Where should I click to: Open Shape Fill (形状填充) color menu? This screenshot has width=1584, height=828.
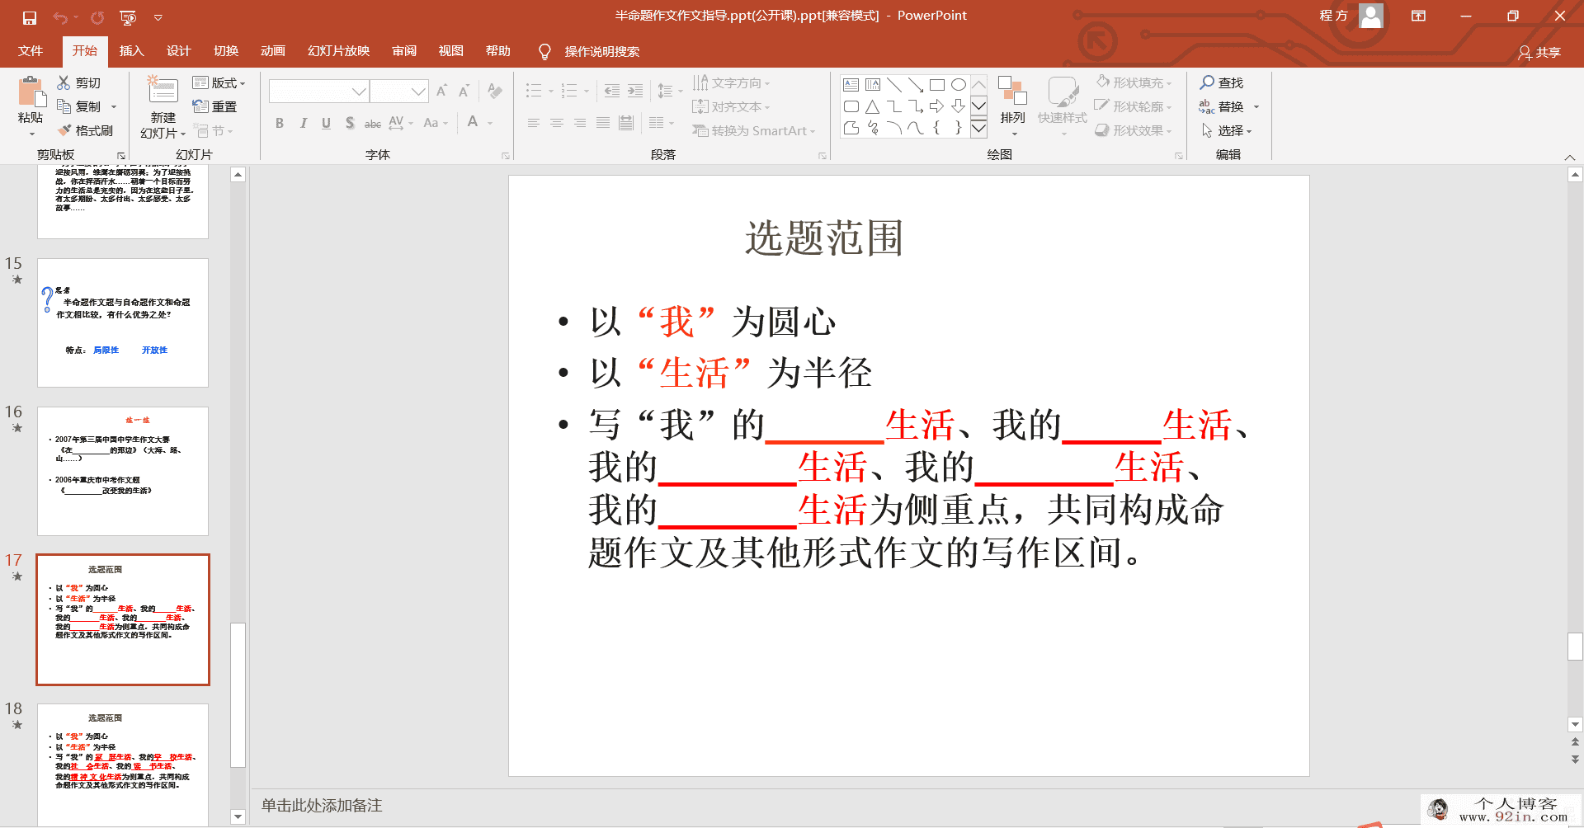point(1134,82)
